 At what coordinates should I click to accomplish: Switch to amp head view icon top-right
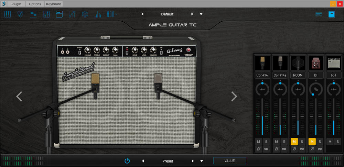point(319,14)
